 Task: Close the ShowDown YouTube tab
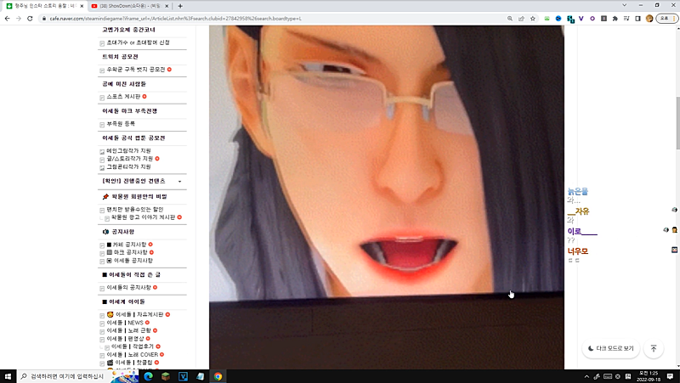pos(167,6)
